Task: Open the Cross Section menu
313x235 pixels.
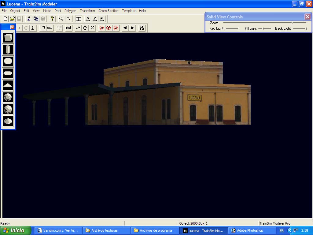Action: (x=108, y=11)
